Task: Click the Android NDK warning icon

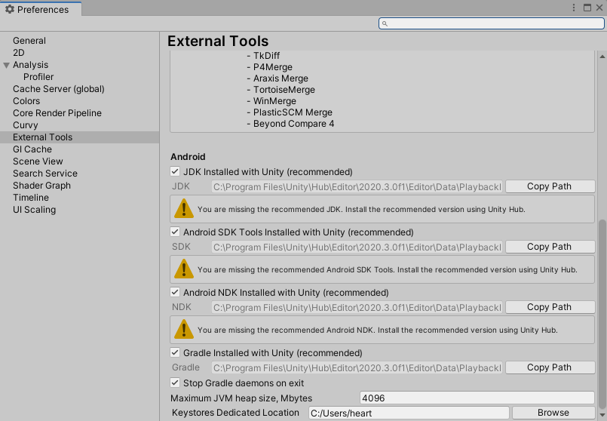Action: (184, 330)
